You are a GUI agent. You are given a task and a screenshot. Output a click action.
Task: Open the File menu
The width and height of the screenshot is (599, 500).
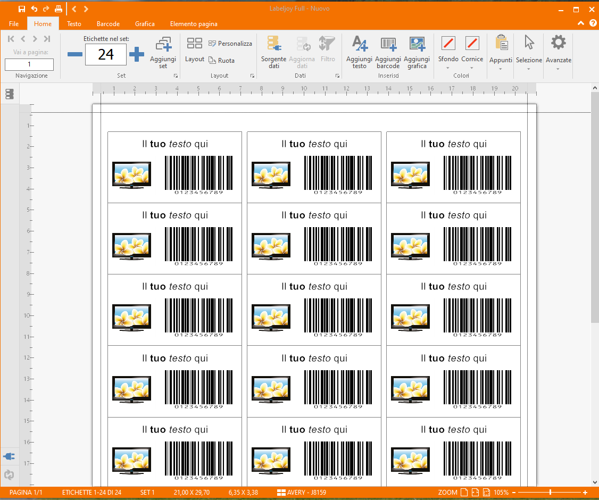(x=14, y=24)
